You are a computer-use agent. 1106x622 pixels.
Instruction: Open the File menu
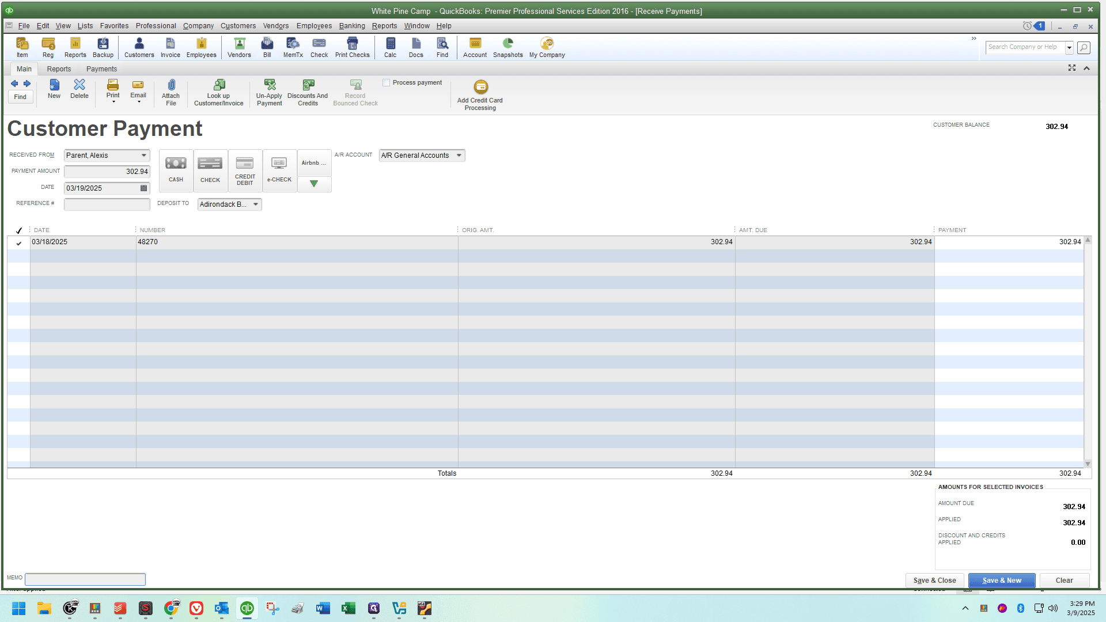pyautogui.click(x=24, y=26)
